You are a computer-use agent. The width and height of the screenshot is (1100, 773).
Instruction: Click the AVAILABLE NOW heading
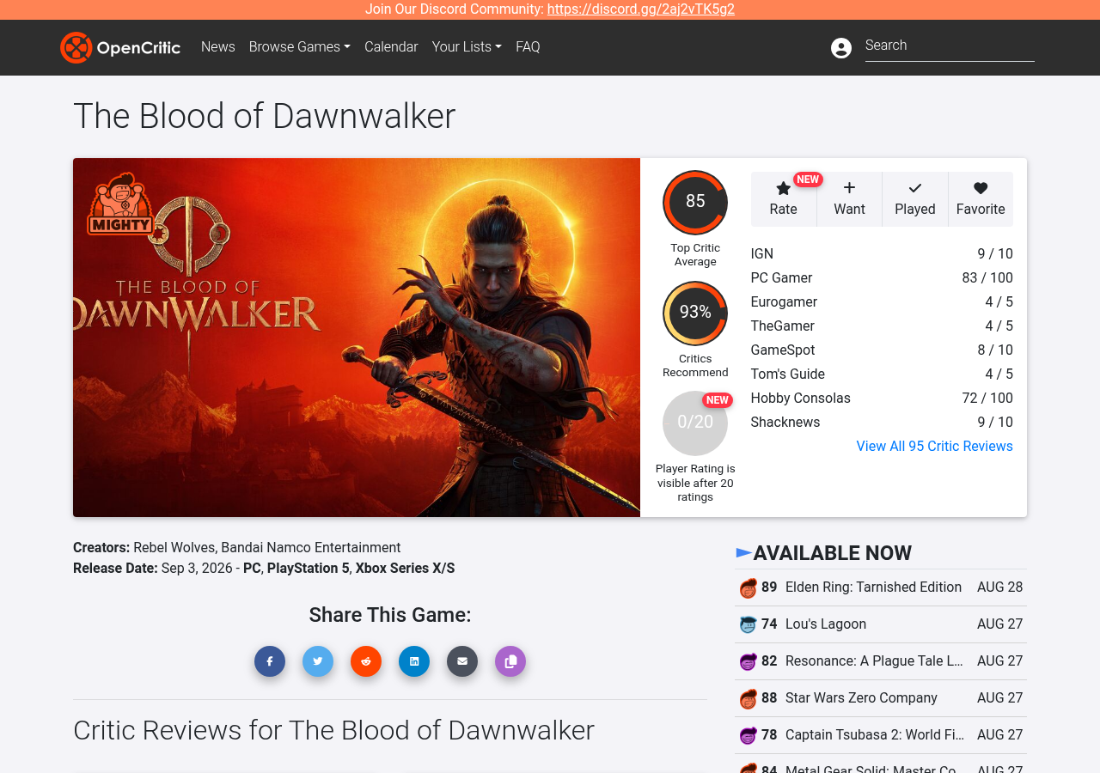point(832,553)
